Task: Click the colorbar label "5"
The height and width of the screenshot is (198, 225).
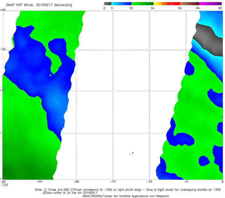Action: (x=112, y=8)
